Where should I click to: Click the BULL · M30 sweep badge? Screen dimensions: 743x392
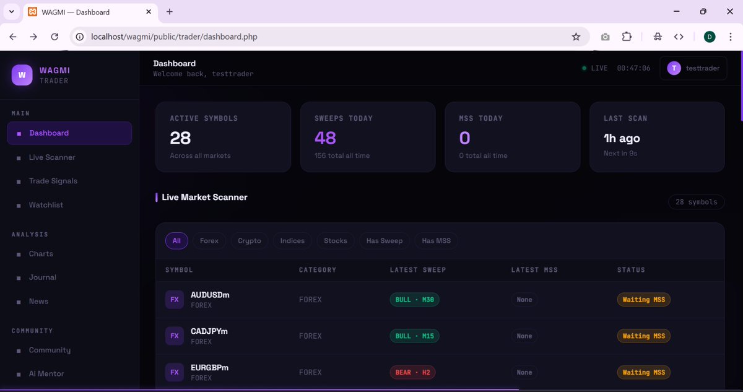(x=415, y=300)
